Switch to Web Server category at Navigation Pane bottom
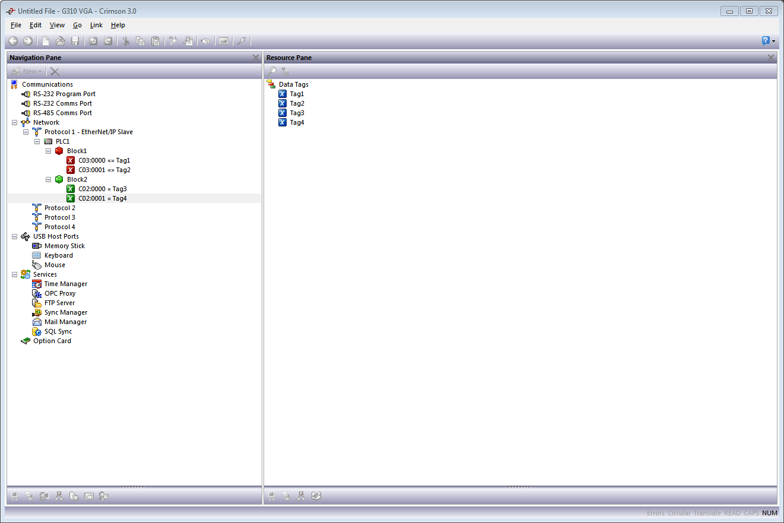This screenshot has width=784, height=523. tap(74, 496)
